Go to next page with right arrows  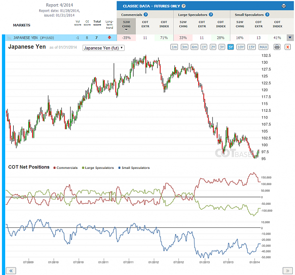coord(287,271)
